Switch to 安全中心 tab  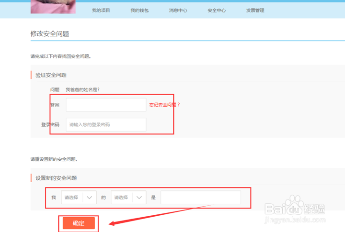pyautogui.click(x=217, y=11)
